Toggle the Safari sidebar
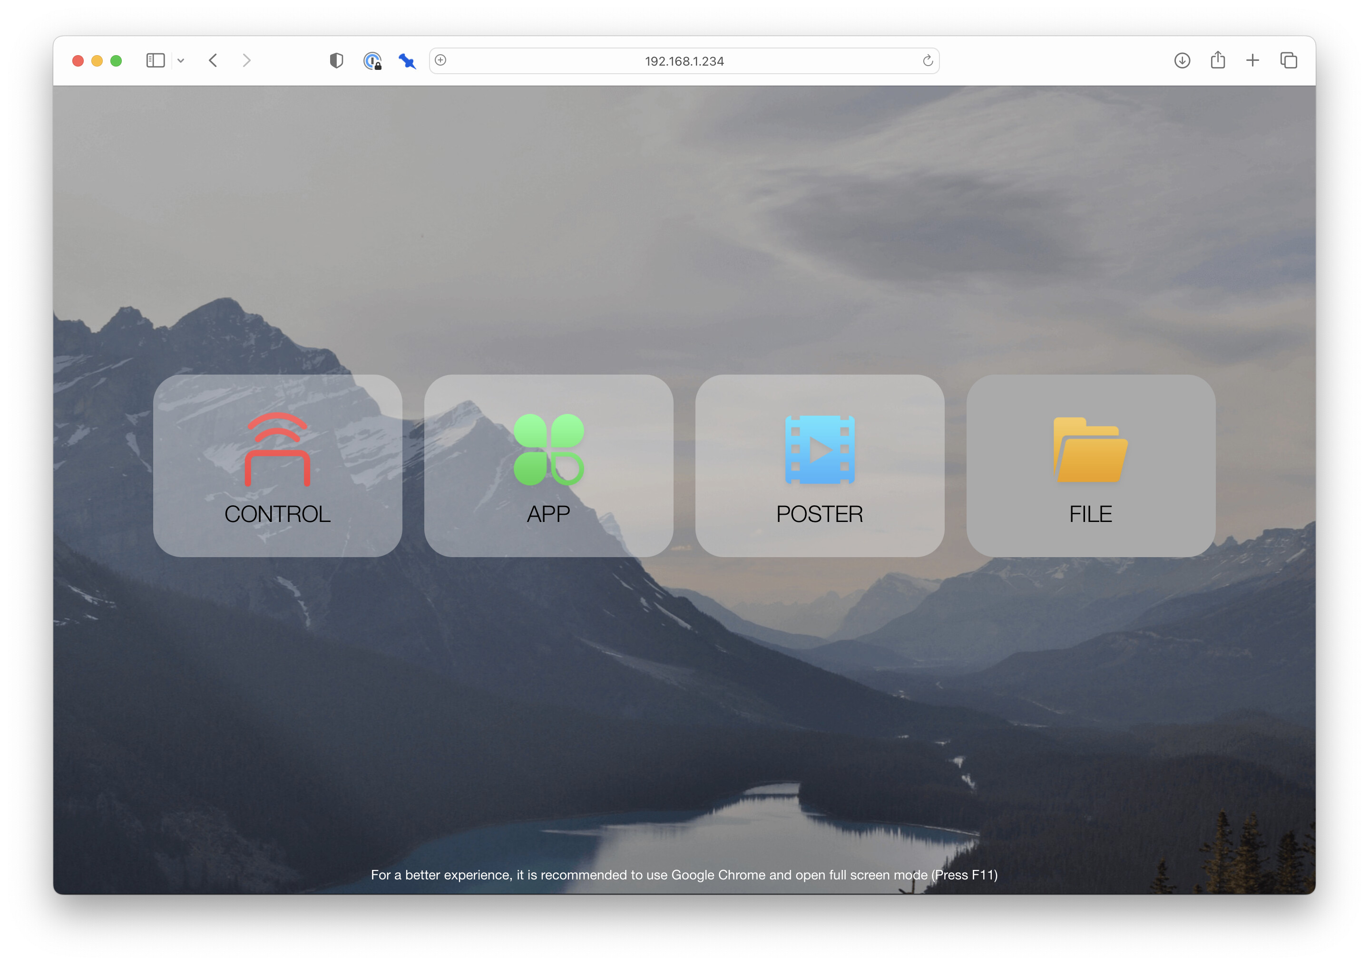This screenshot has width=1369, height=965. 156,61
